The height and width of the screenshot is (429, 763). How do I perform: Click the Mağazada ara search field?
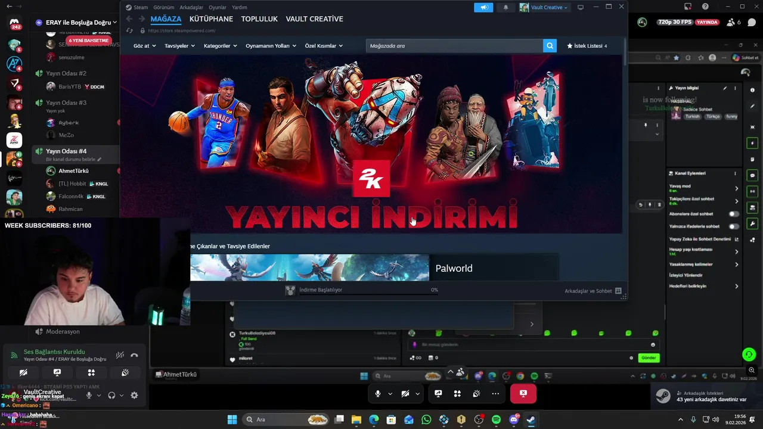[454, 45]
